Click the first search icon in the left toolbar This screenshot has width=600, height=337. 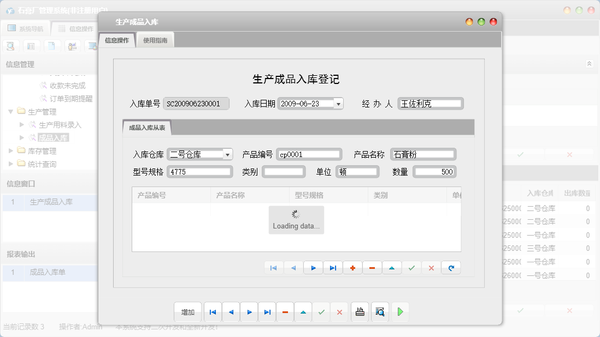(10, 46)
